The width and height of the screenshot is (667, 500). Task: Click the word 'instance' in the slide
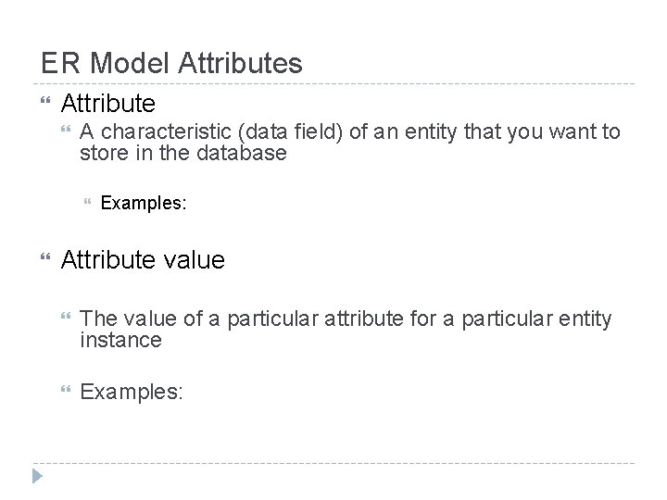(x=120, y=340)
